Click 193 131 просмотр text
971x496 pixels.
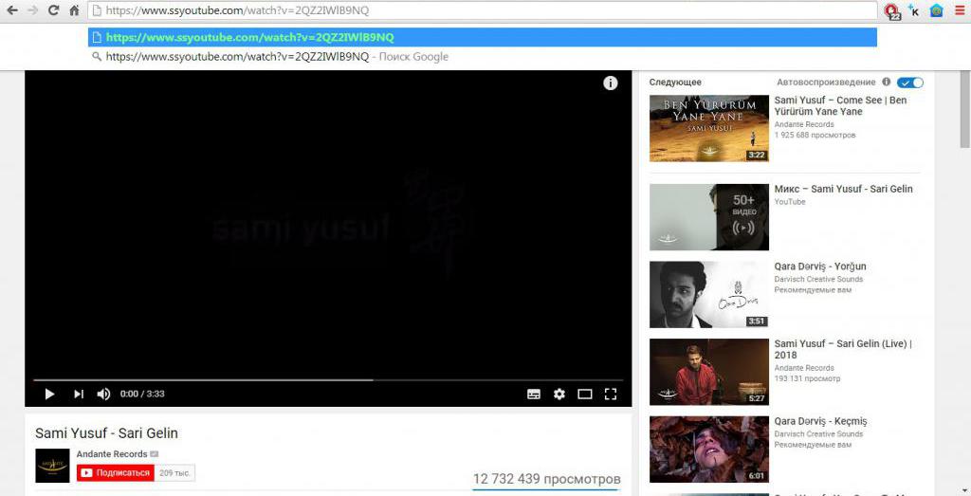(807, 378)
